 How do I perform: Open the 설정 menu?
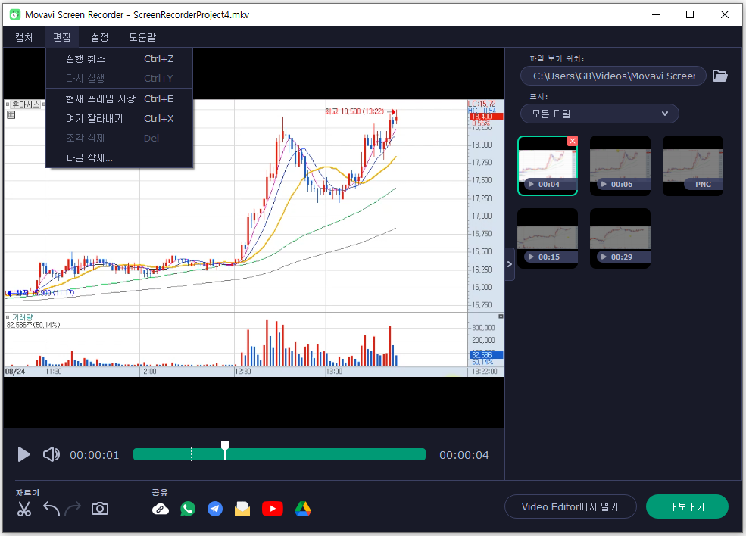(100, 37)
